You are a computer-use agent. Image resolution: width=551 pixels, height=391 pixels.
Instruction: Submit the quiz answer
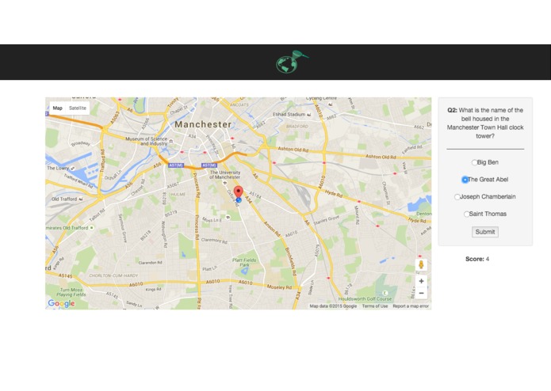click(x=485, y=232)
